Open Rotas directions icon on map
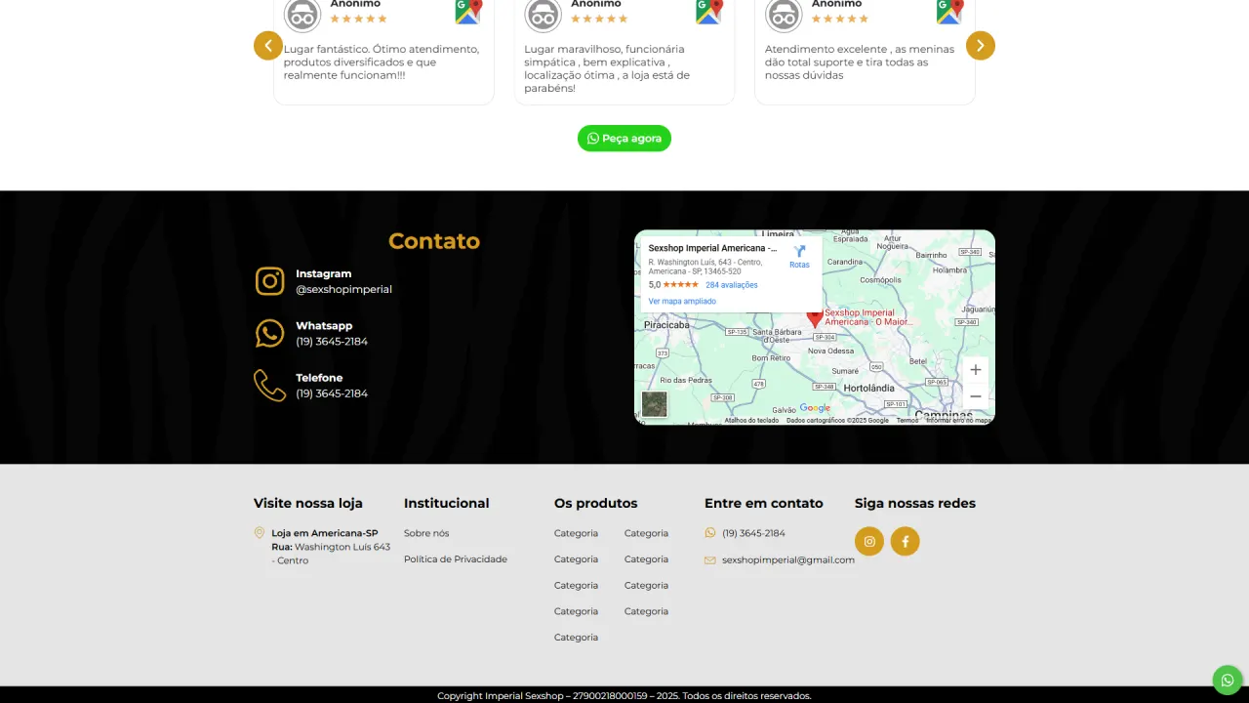This screenshot has width=1249, height=703. [x=799, y=252]
